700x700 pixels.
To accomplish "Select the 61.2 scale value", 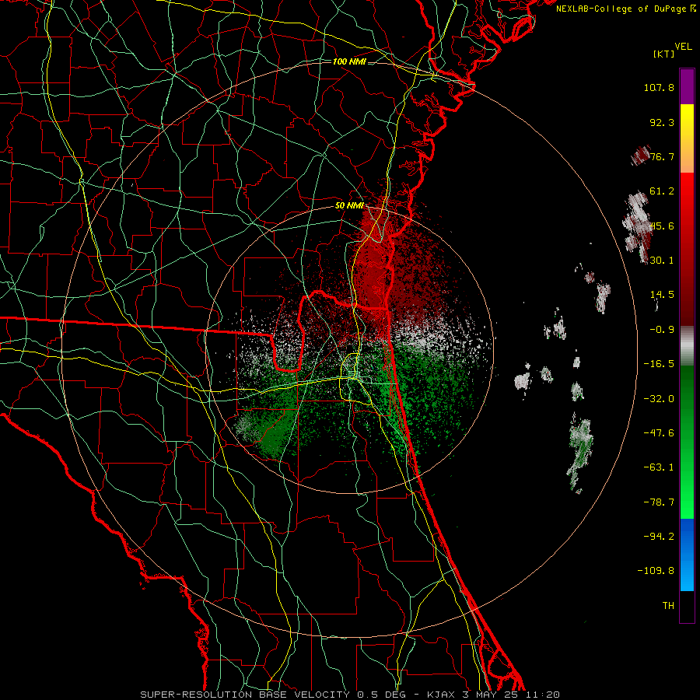I will coord(662,191).
